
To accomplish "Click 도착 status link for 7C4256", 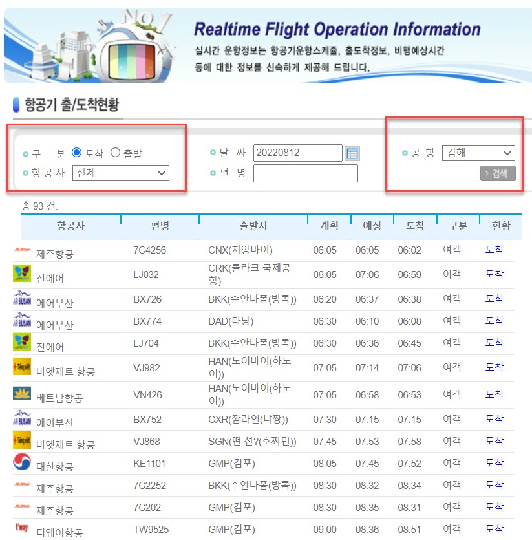I will [495, 250].
